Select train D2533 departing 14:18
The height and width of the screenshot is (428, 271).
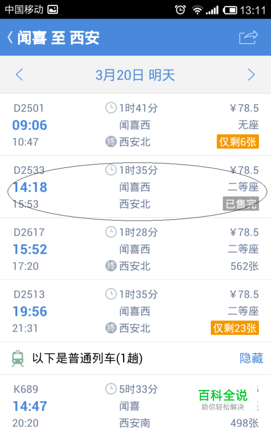tap(135, 187)
